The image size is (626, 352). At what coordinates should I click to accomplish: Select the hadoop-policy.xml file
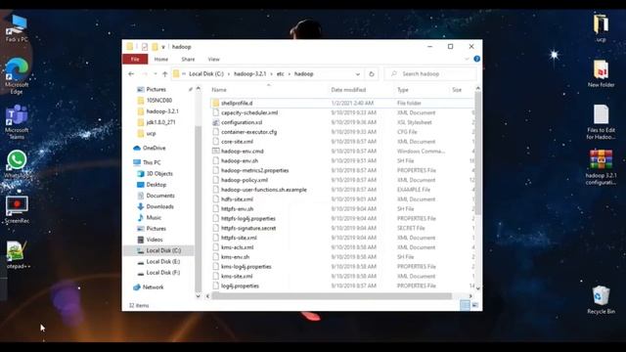pos(245,180)
